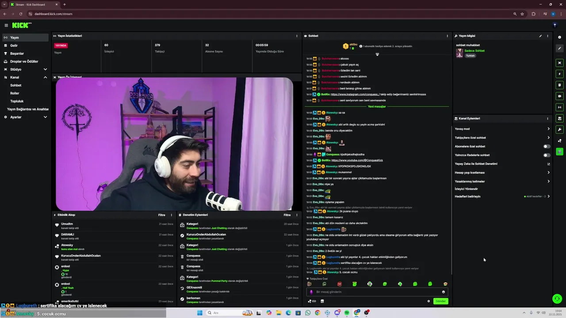Image resolution: width=566 pixels, height=318 pixels.
Task: Click the pencil edit icon in right rail
Action: pyautogui.click(x=559, y=48)
